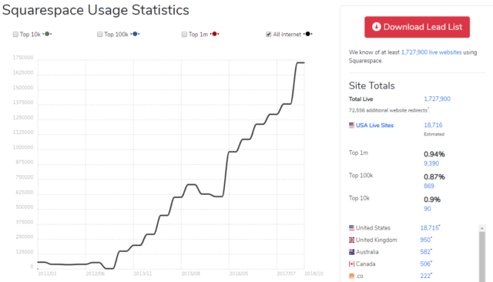
Task: Click the Australia flag icon
Action: coord(351,252)
